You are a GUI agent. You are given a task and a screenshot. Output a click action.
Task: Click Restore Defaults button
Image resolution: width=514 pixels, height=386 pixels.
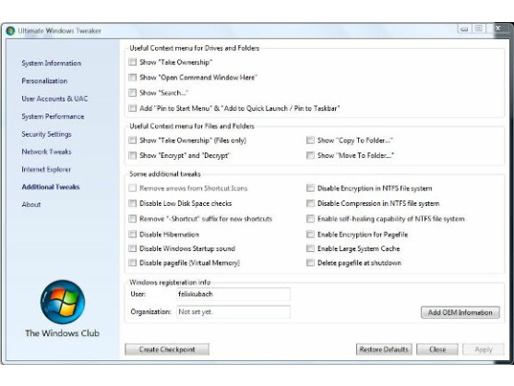tap(384, 349)
